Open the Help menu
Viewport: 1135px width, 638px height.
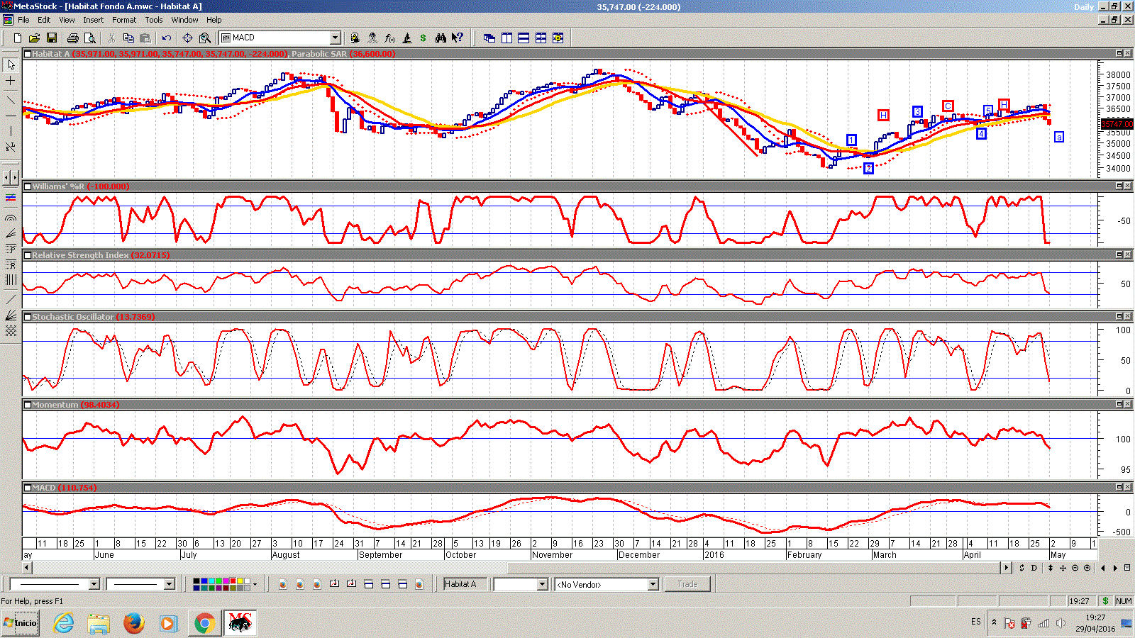click(214, 20)
